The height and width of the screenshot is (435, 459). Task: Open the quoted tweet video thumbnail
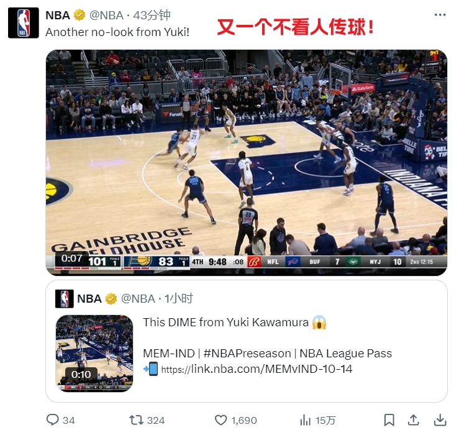(x=94, y=353)
